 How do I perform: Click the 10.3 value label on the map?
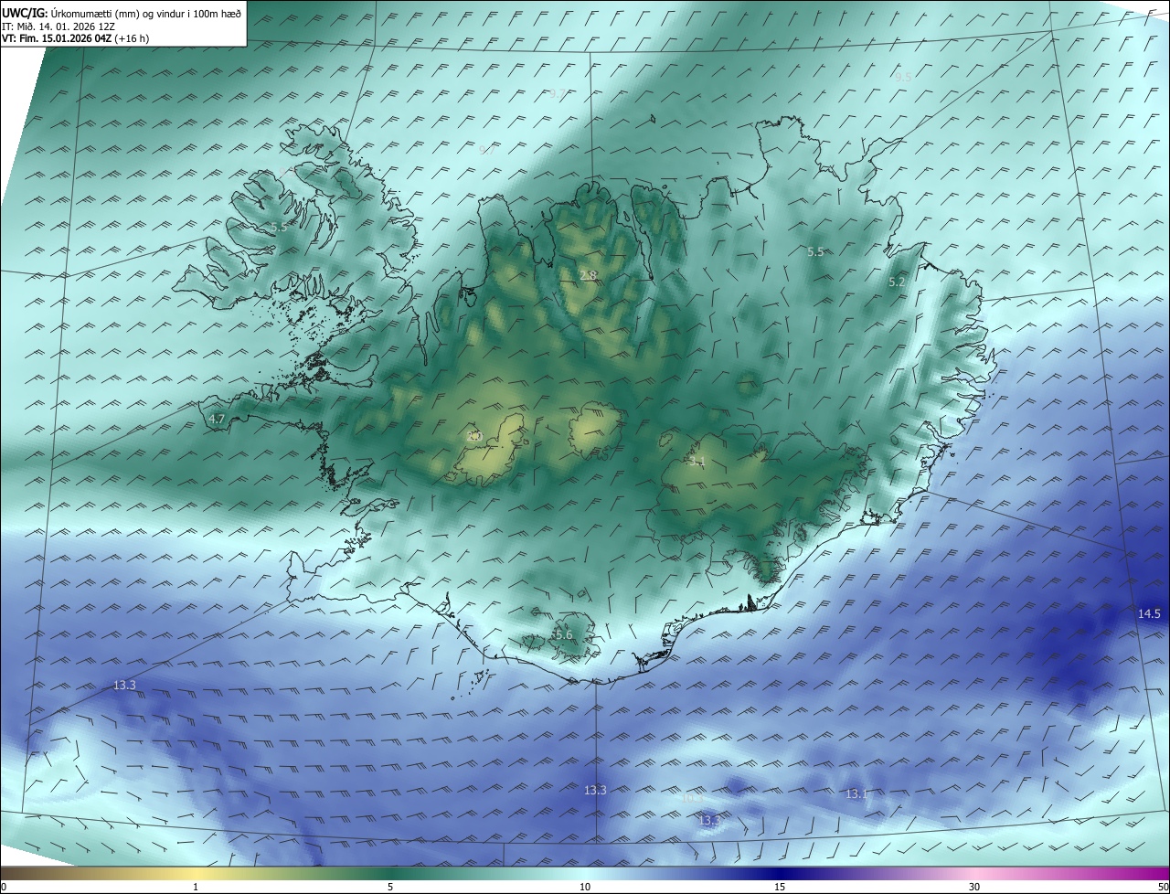pos(694,798)
